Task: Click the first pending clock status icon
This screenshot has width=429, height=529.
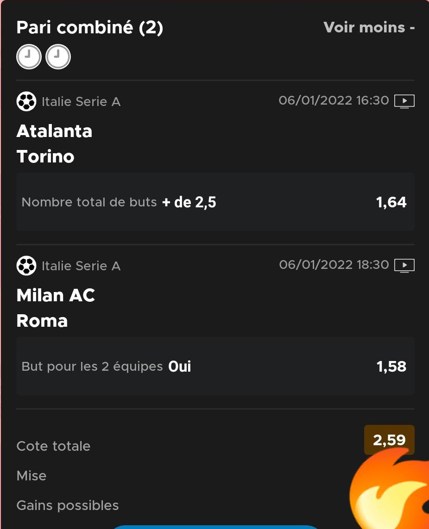Action: coord(29,56)
